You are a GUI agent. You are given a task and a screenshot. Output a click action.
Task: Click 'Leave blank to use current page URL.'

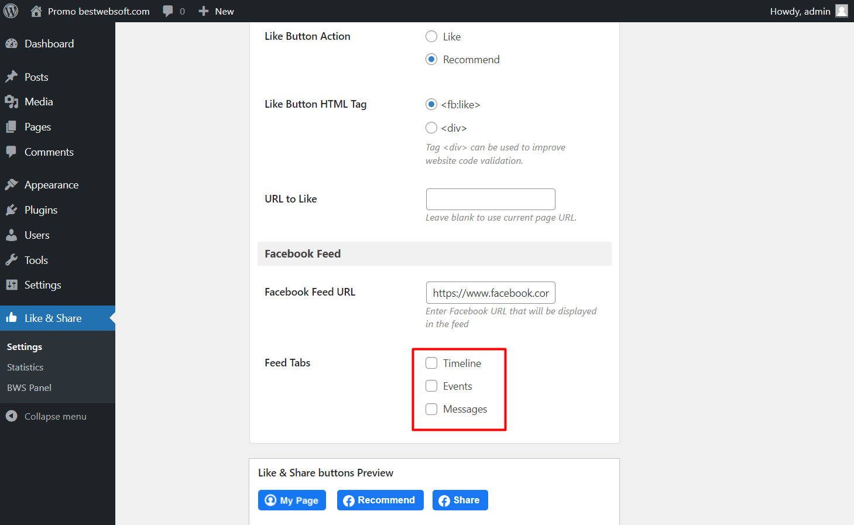[x=501, y=218]
